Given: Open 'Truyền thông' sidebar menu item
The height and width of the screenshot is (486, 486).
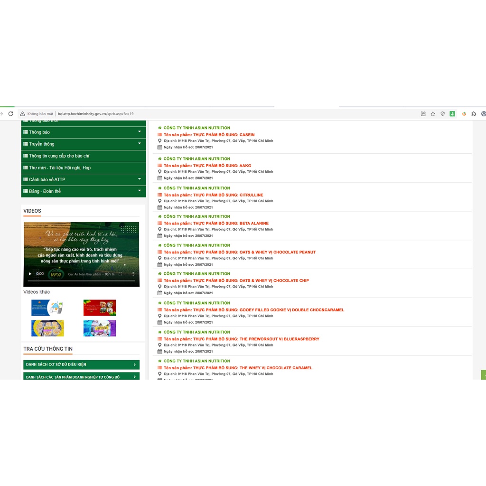Looking at the screenshot, I should coord(84,144).
